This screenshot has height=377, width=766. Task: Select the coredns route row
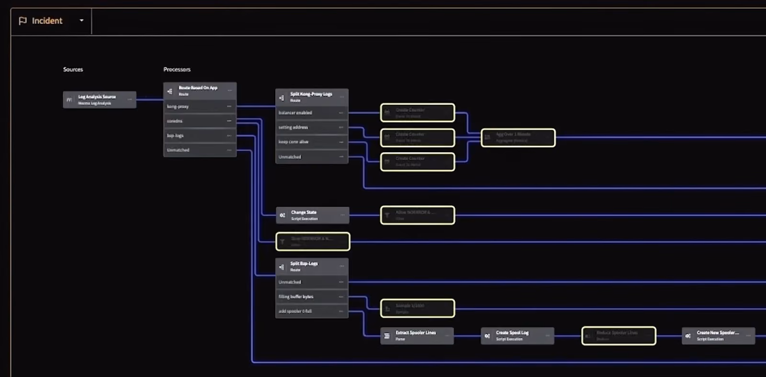click(x=200, y=121)
